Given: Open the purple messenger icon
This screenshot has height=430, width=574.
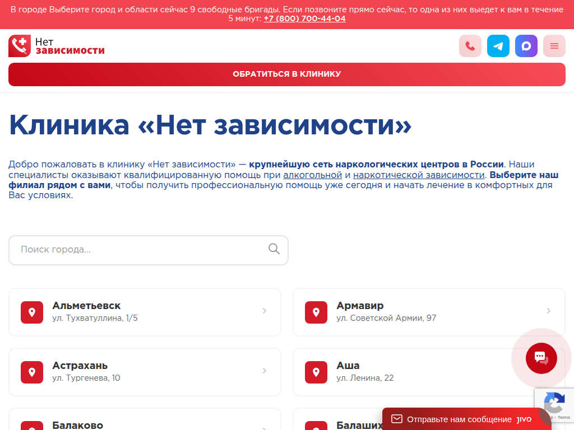Looking at the screenshot, I should (x=526, y=46).
